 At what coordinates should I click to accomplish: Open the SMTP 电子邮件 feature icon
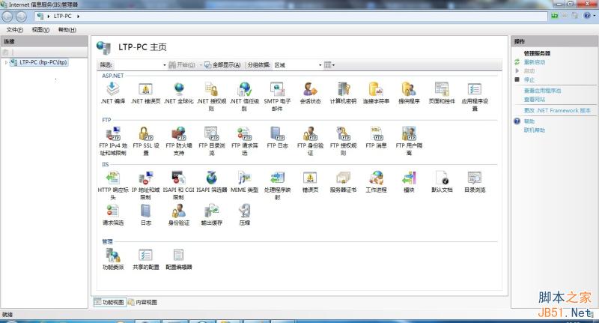click(276, 90)
